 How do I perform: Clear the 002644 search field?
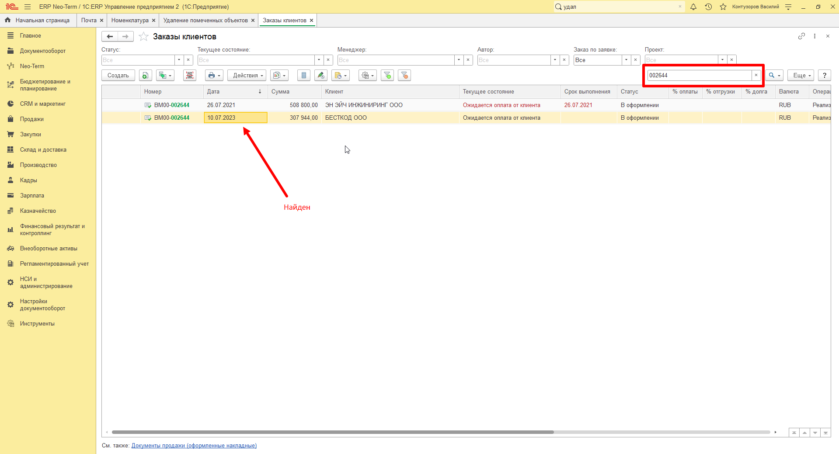756,75
